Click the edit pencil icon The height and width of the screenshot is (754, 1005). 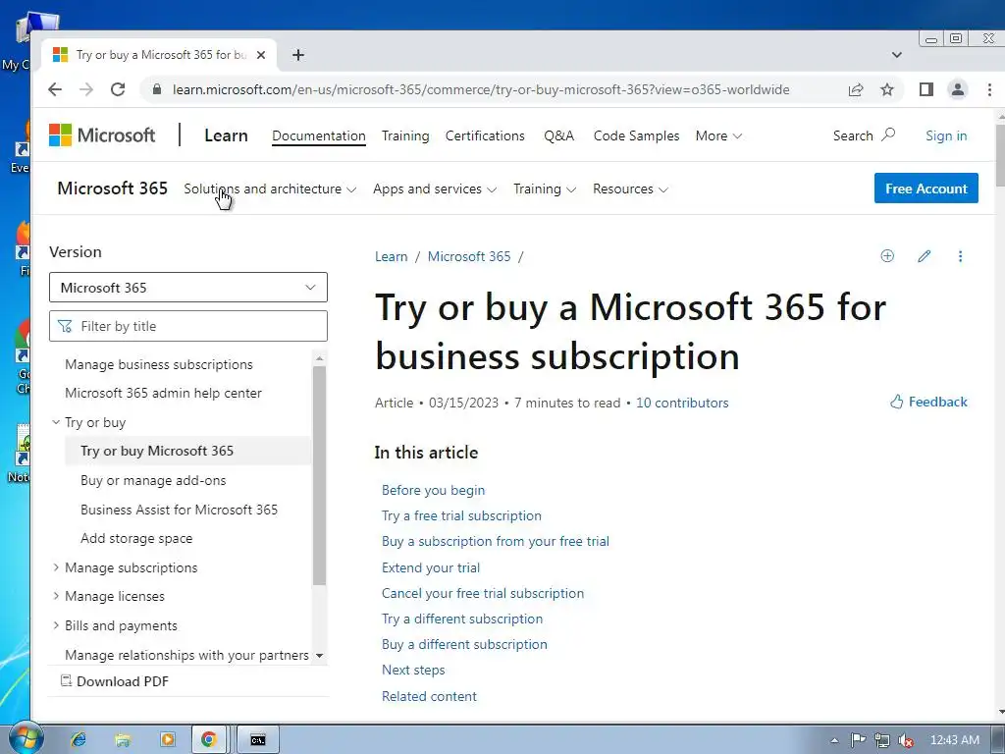[x=924, y=256]
